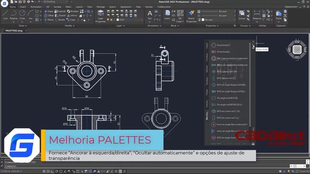Click the layer color swatch in Layer panel
Viewport: 310px width, 174px height.
118,20
